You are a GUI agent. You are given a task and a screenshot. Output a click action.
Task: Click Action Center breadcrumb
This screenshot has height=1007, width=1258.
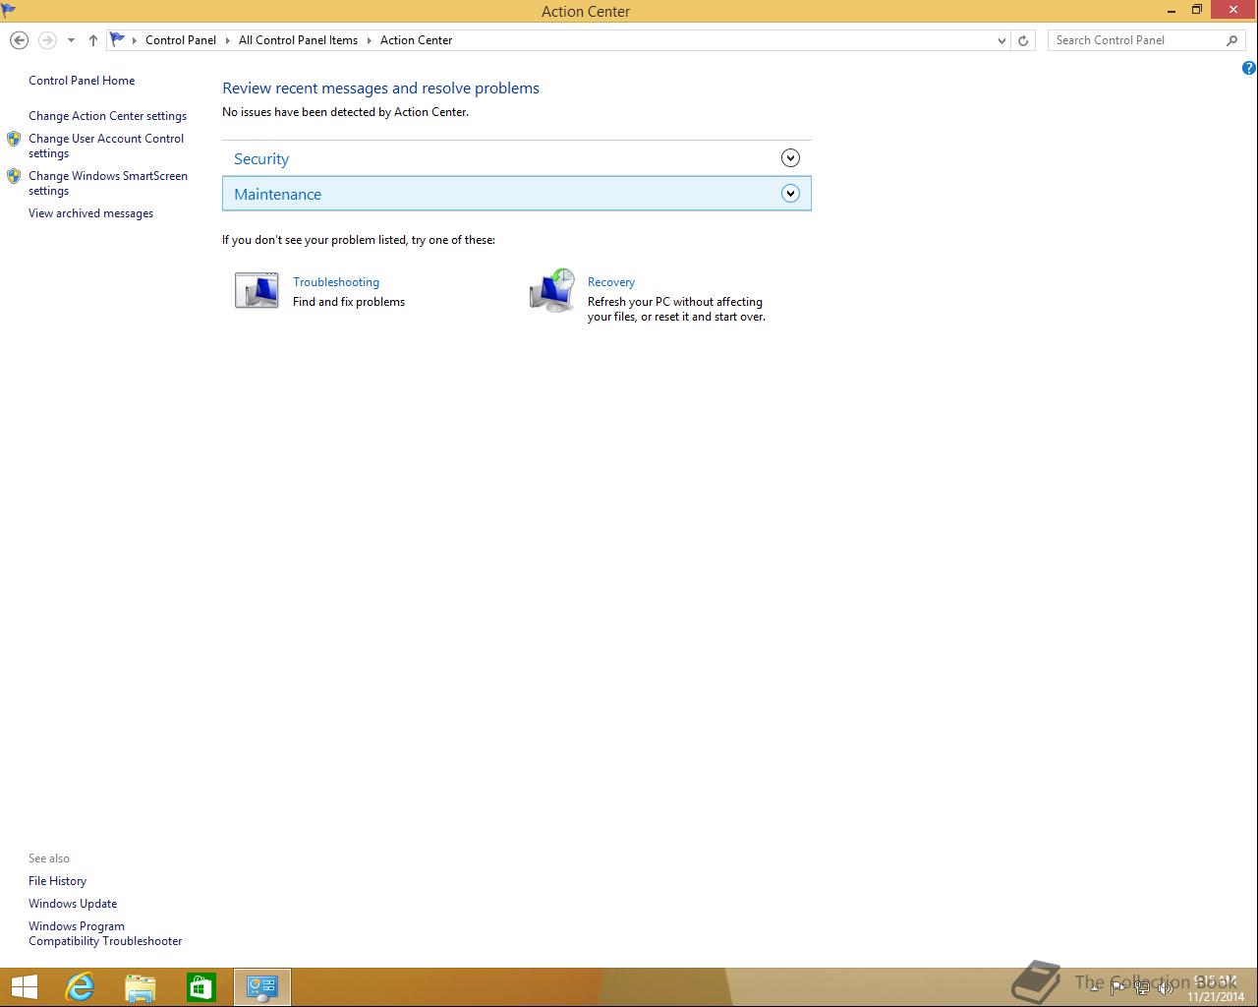[x=416, y=40]
